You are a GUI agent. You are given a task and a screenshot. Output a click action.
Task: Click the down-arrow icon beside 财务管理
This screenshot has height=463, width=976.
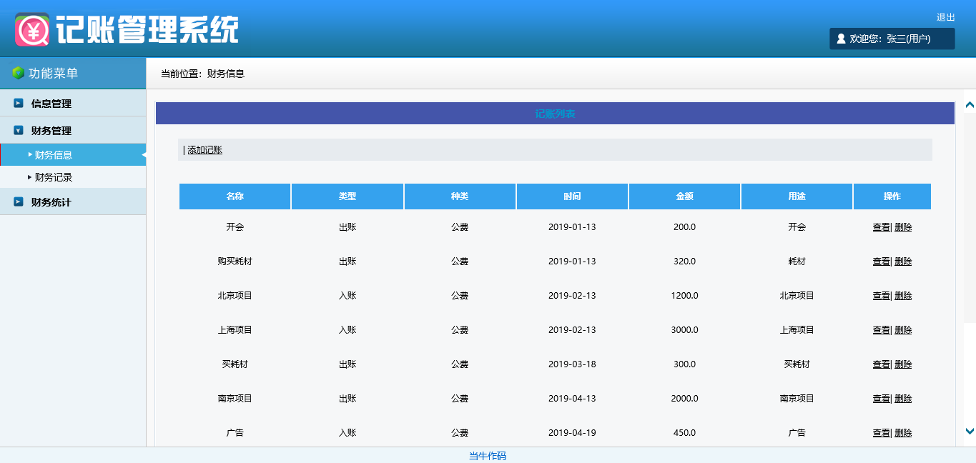[x=19, y=131]
